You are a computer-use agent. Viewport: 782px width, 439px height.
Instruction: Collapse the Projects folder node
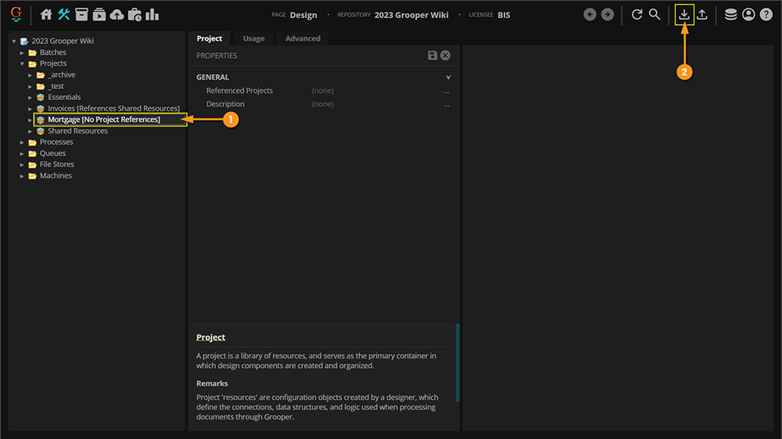(22, 64)
